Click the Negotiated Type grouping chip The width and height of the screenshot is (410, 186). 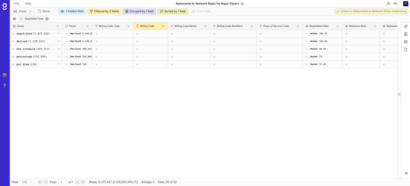pyautogui.click(x=34, y=19)
